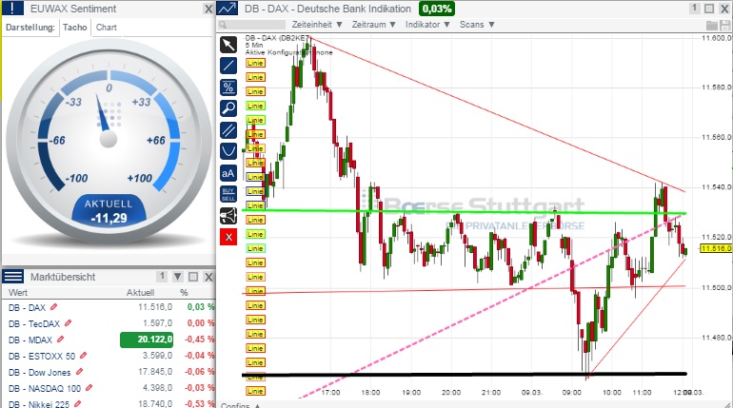
Task: Select the green horizontal line on chart
Action: [x=464, y=212]
